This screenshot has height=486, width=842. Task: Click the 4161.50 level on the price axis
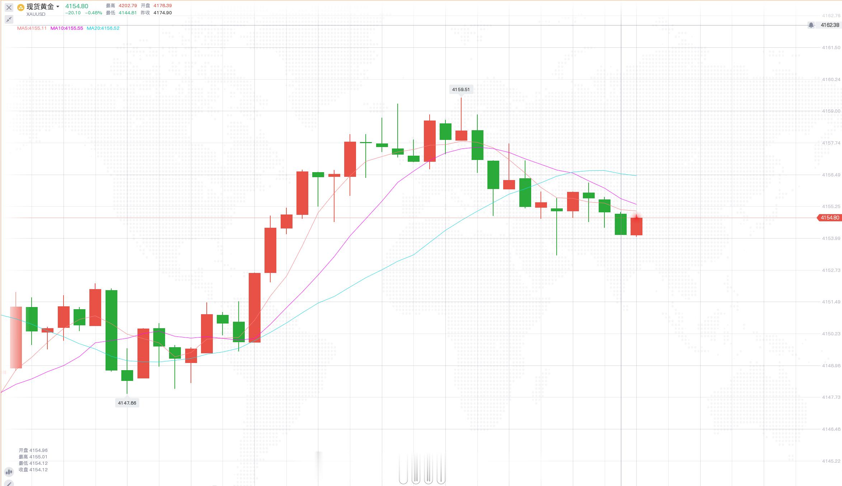pyautogui.click(x=831, y=47)
